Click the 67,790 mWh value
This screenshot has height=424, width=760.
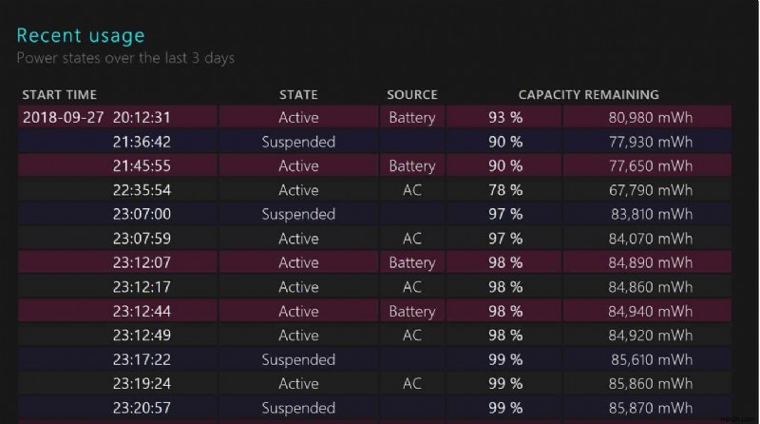651,190
